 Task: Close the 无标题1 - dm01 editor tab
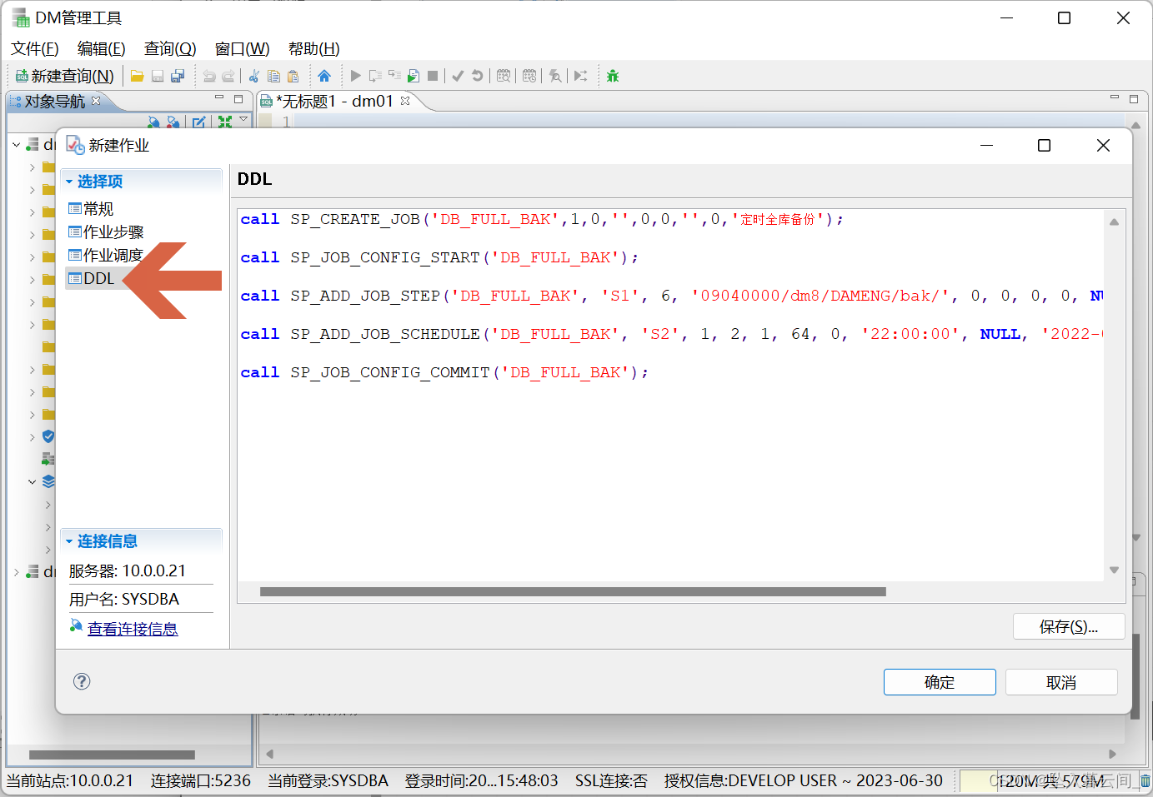[405, 100]
